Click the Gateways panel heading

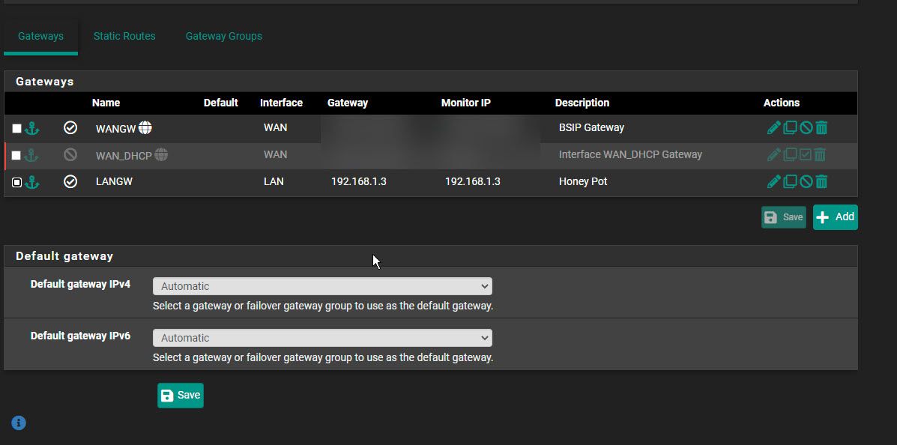pos(45,81)
